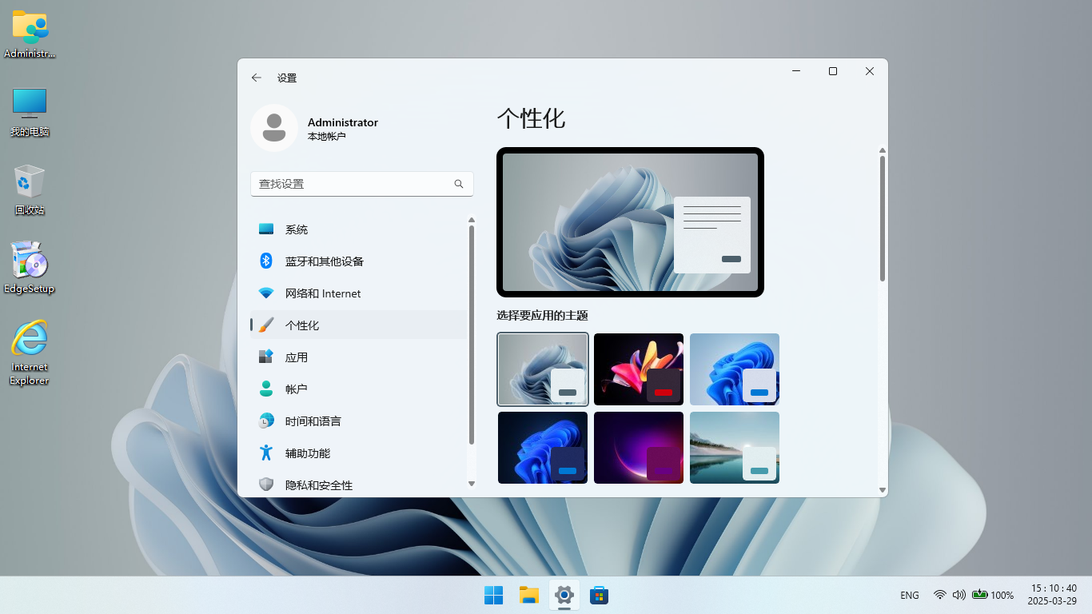
Task: Select the Internet Explorer desktop icon
Action: (x=30, y=353)
